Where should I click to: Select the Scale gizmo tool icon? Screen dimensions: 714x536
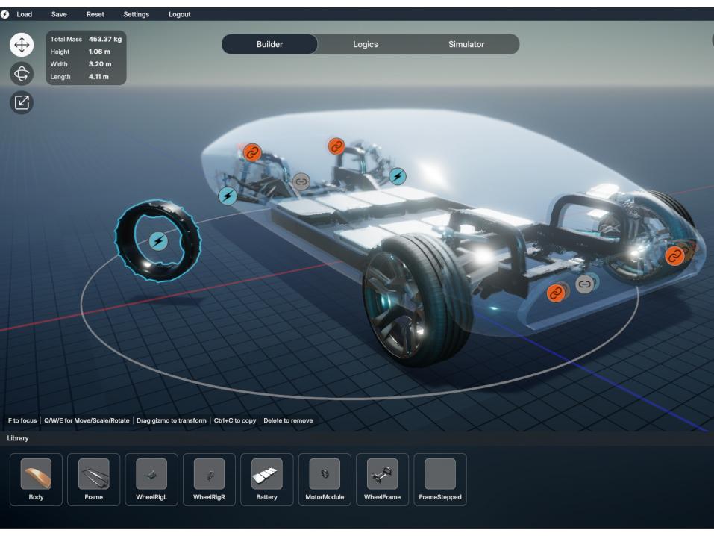click(22, 103)
